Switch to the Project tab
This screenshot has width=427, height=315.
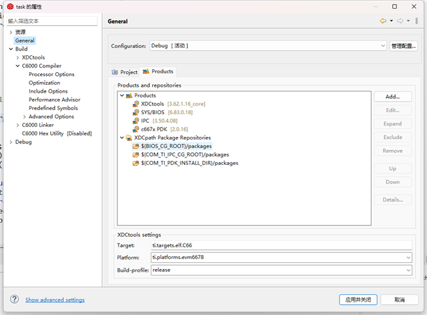tap(125, 72)
